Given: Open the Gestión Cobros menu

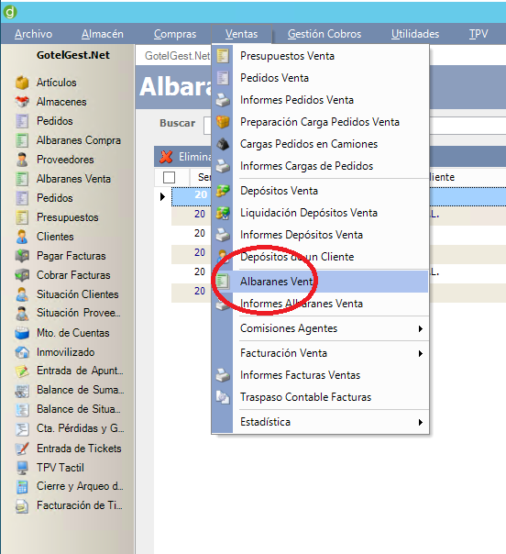Looking at the screenshot, I should 324,34.
